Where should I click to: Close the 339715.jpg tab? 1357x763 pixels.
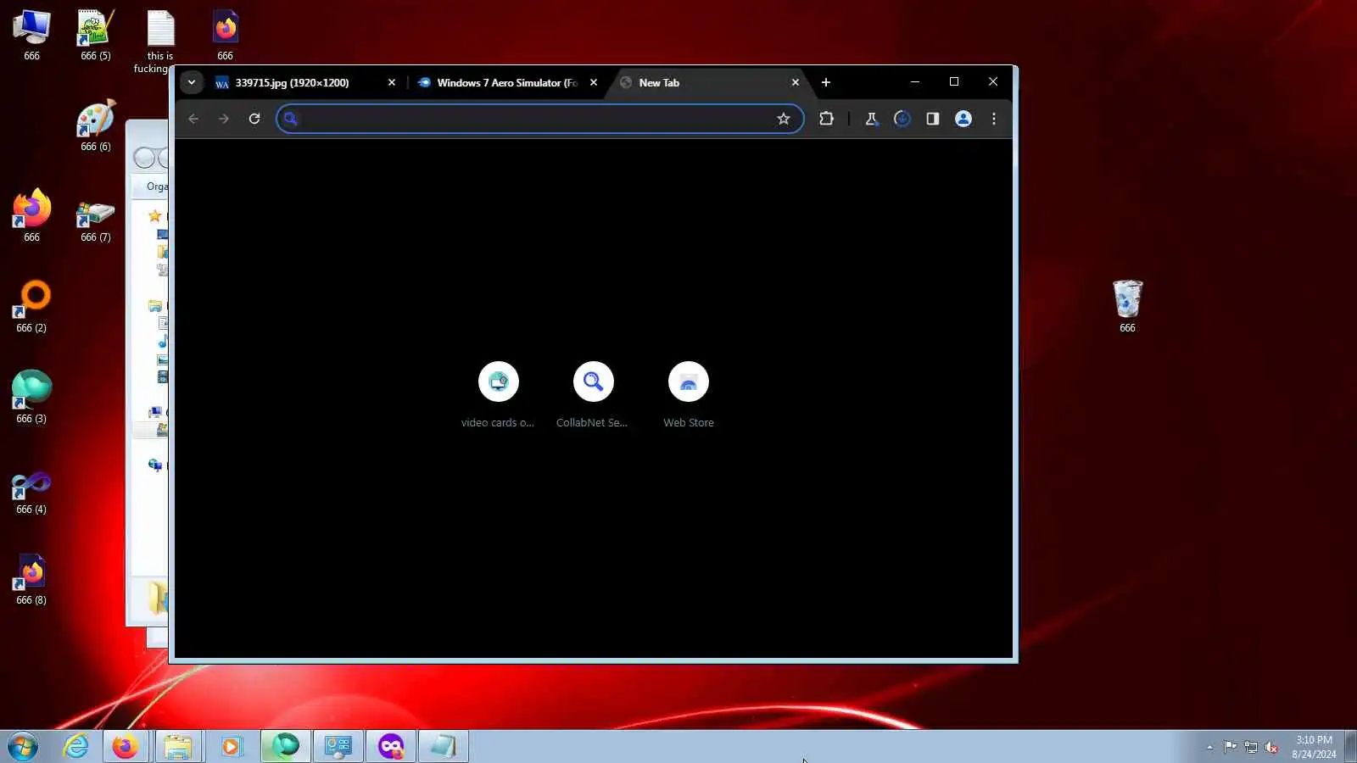(x=392, y=82)
